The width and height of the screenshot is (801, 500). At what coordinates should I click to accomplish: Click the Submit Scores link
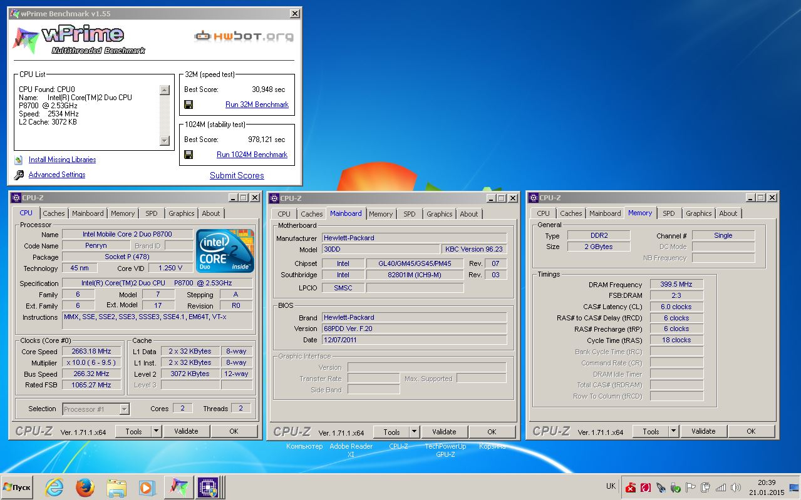click(x=237, y=176)
